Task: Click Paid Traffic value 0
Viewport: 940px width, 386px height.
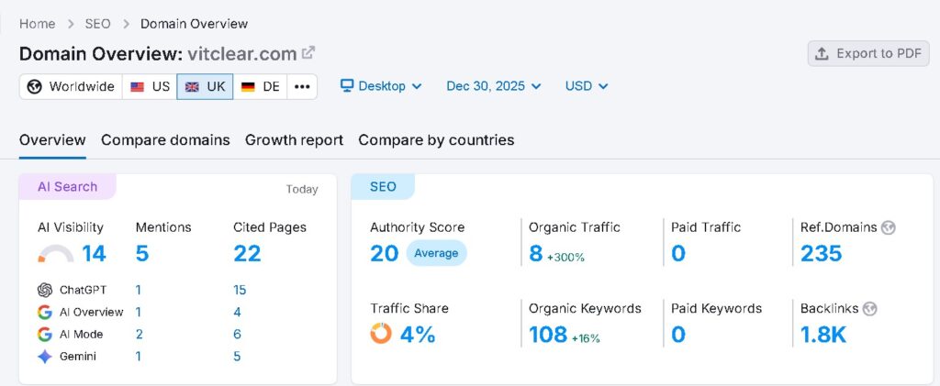Action: (678, 254)
